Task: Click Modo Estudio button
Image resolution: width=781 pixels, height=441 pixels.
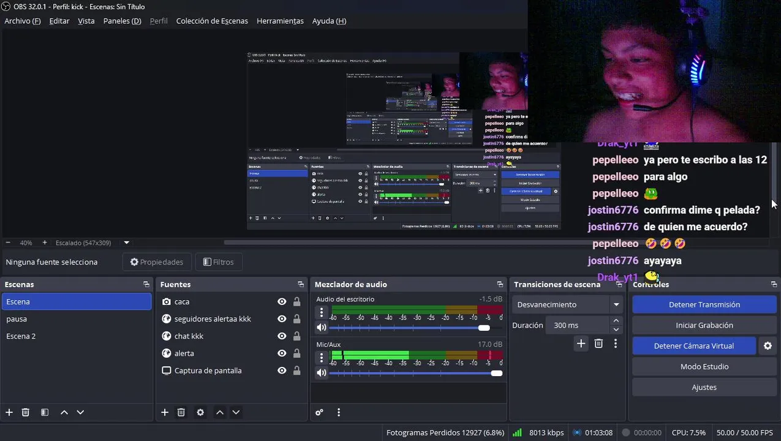Action: tap(704, 366)
